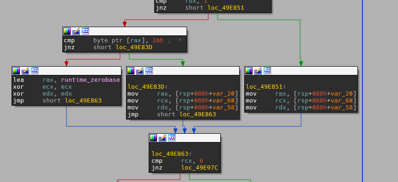Click third title icon on loc_49E863 block
Image resolution: width=398 pixels, height=182 pixels.
tap(172, 138)
